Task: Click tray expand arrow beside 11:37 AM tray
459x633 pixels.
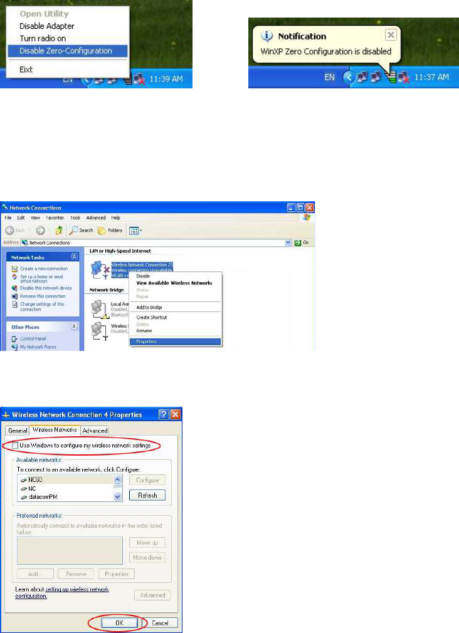Action: pos(349,76)
